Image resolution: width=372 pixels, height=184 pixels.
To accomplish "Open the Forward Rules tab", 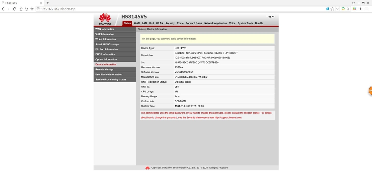I will [x=194, y=23].
